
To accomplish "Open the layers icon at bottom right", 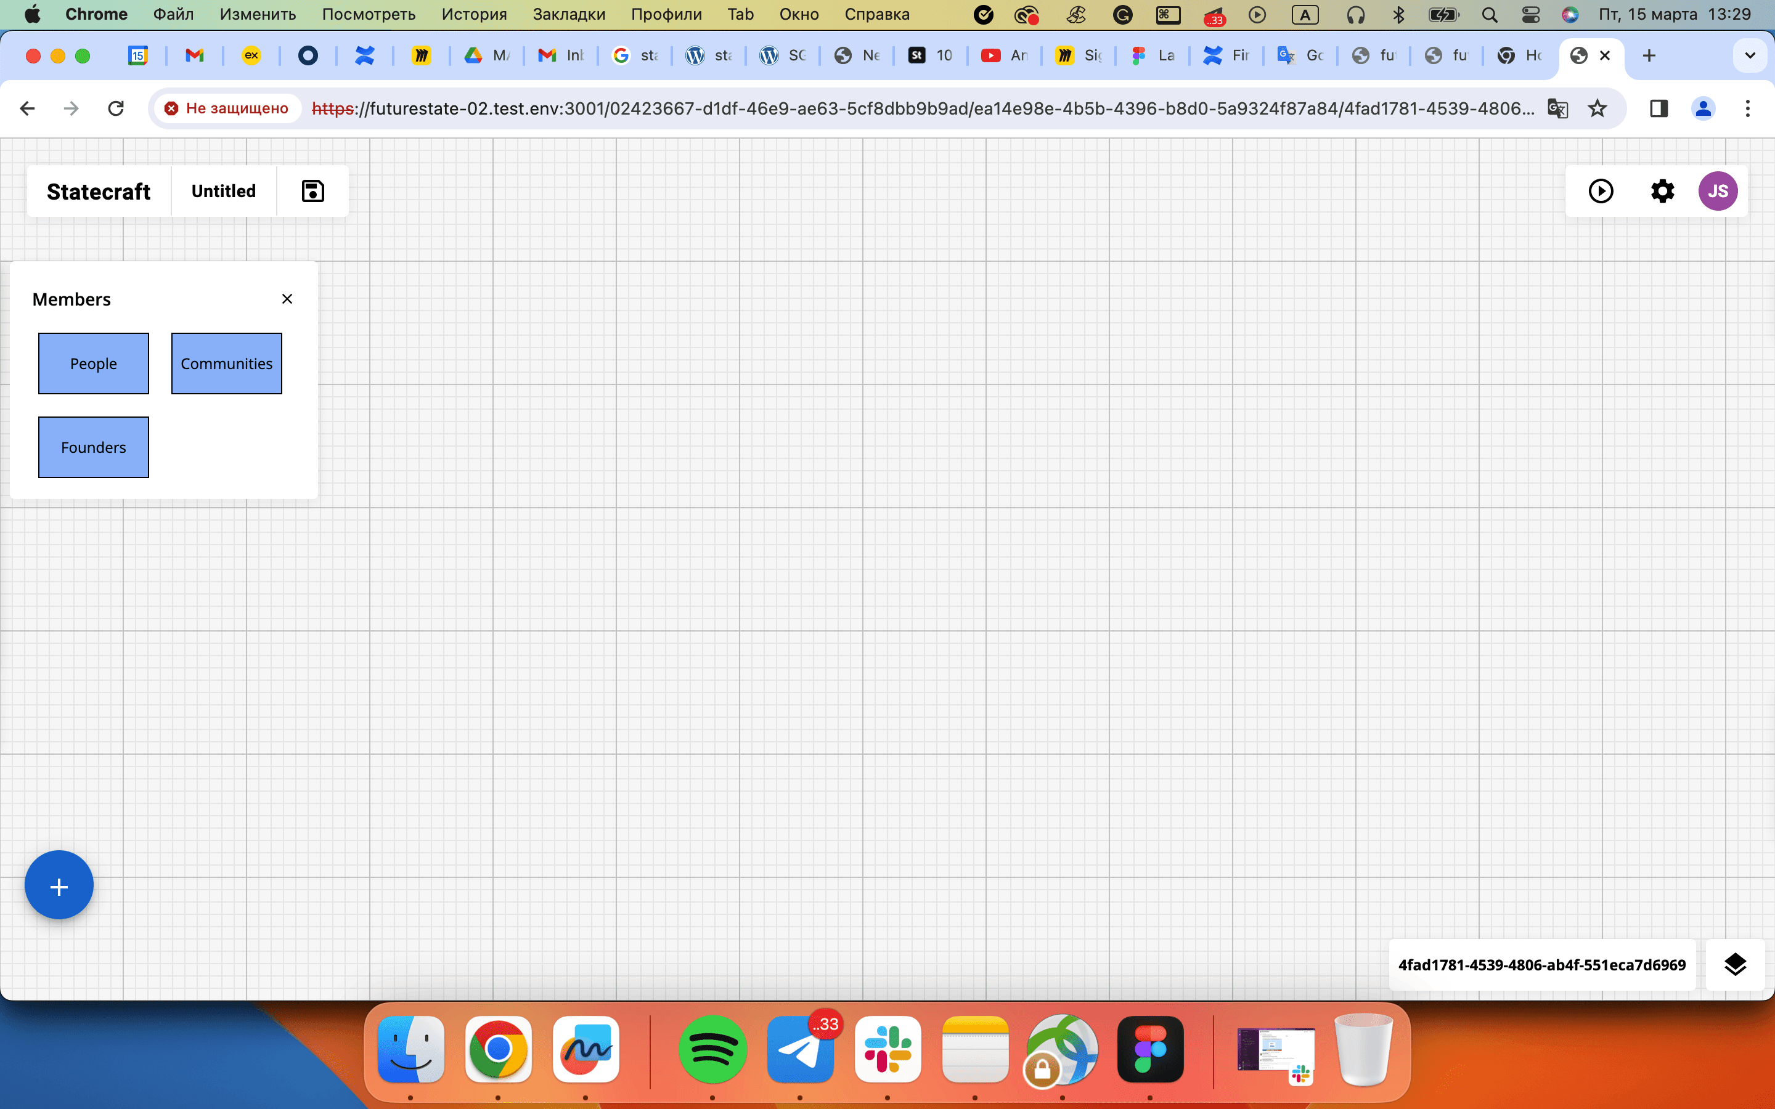I will (x=1735, y=964).
